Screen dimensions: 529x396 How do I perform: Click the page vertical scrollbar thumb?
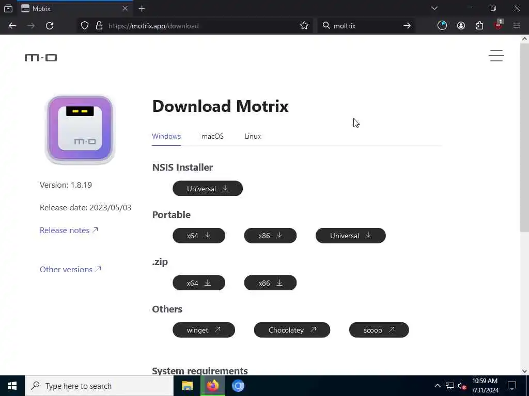pos(524,137)
